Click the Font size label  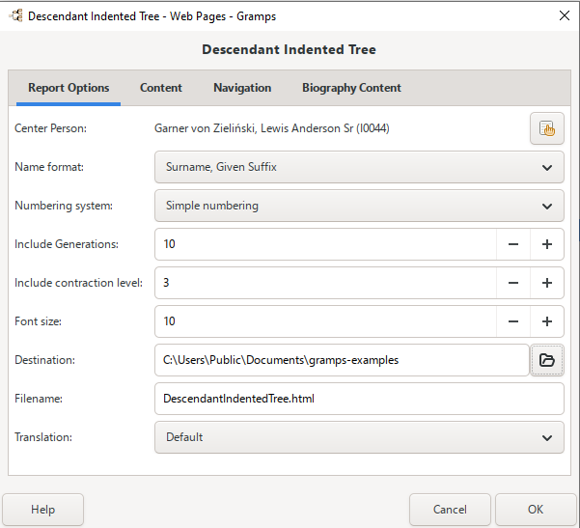(x=38, y=321)
